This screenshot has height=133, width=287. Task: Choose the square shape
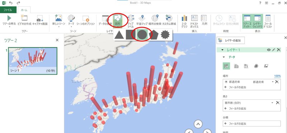coord(130,35)
